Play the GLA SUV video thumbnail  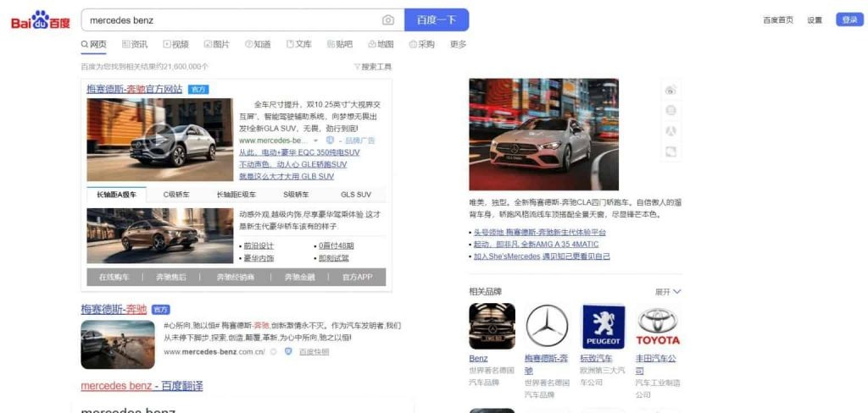[x=159, y=140]
